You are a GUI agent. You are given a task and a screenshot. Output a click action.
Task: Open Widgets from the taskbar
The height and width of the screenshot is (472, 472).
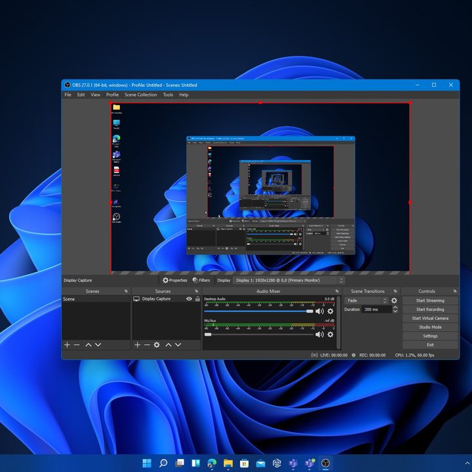pos(195,463)
